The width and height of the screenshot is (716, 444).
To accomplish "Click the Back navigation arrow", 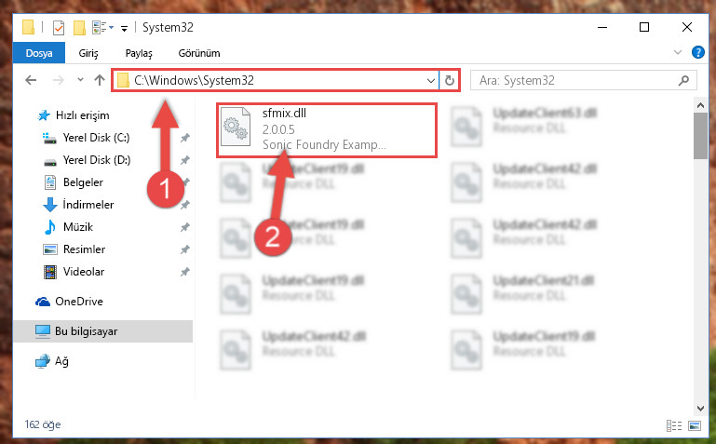I will (x=31, y=80).
